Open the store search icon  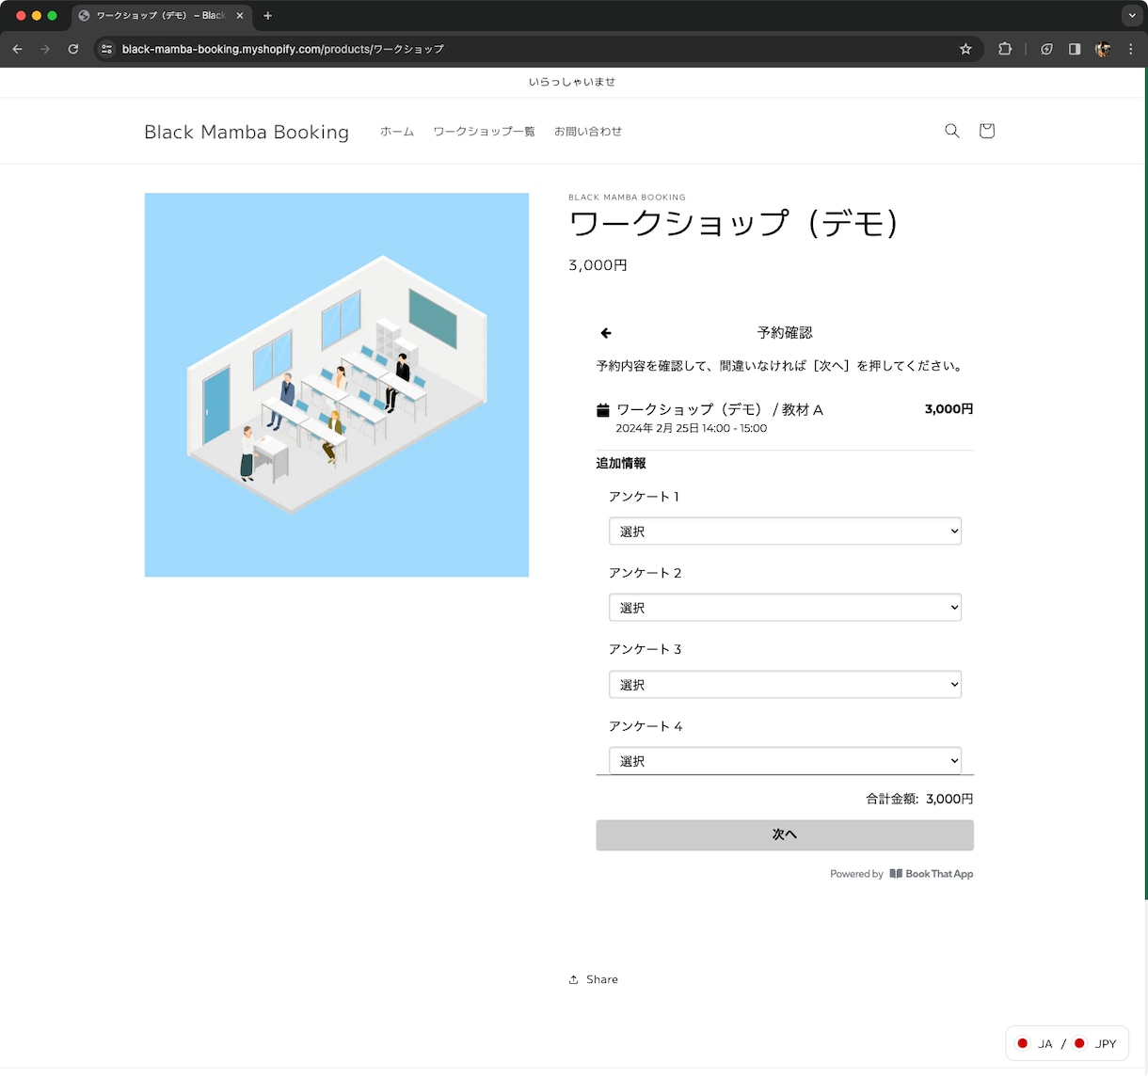[952, 131]
